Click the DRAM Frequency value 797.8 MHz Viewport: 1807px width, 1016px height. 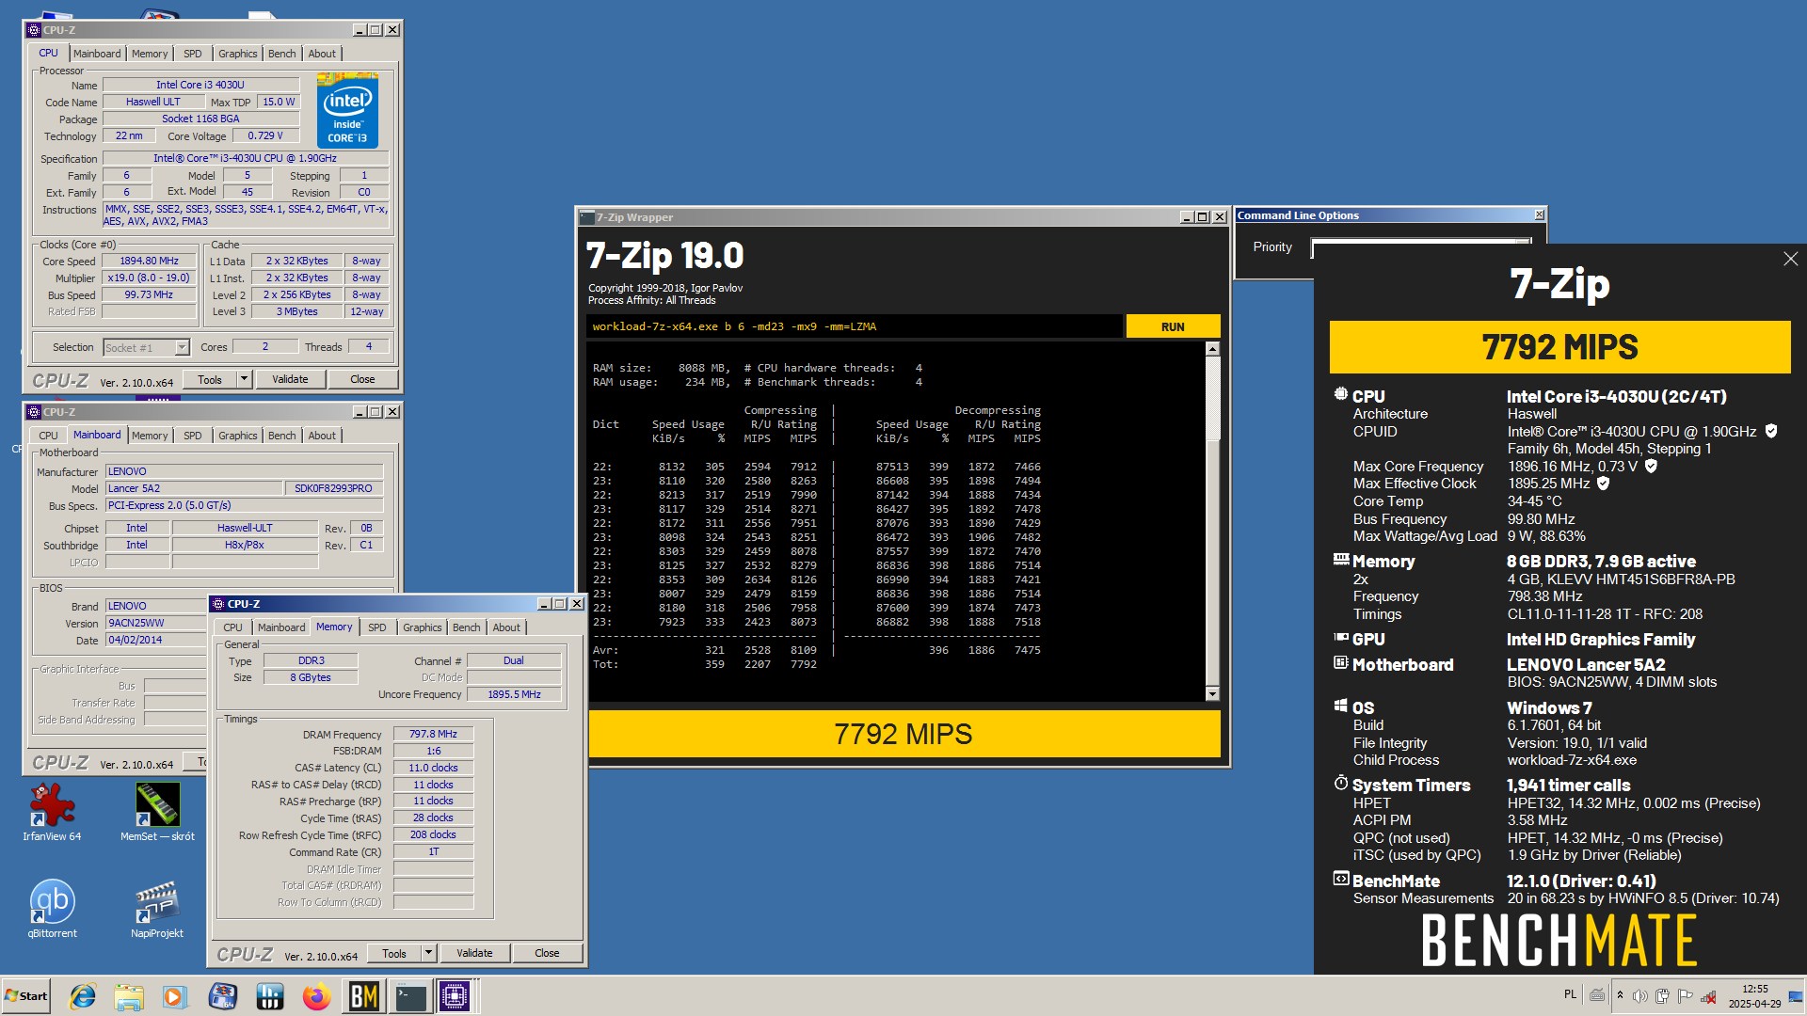tap(433, 734)
